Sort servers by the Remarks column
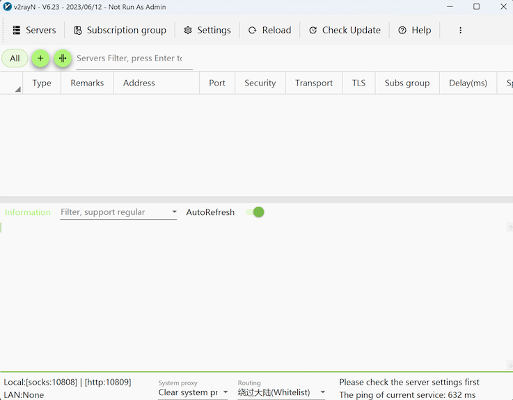This screenshot has width=513, height=400. click(87, 83)
